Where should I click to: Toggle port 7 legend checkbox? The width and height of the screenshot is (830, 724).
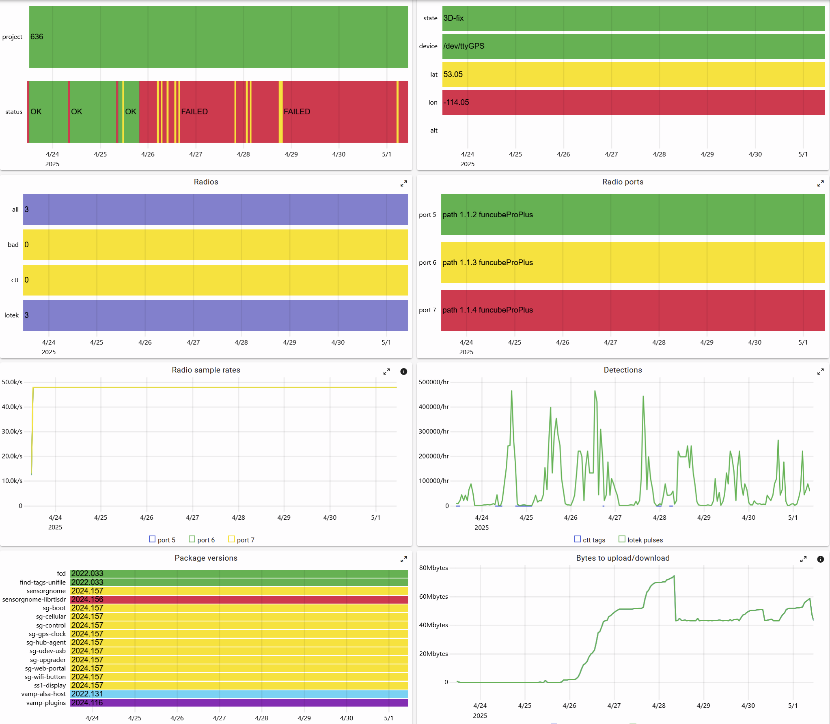coord(231,539)
